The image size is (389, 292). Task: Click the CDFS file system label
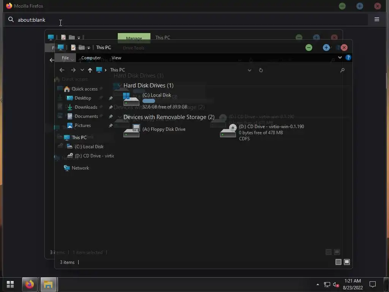click(x=244, y=139)
